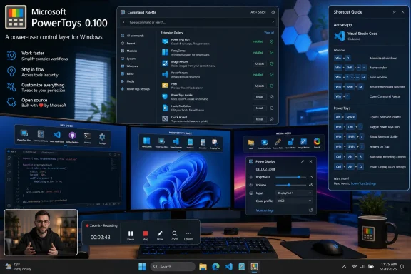Click FancyZones icon in Extension Gallery
411x274 pixels.
(x=165, y=52)
